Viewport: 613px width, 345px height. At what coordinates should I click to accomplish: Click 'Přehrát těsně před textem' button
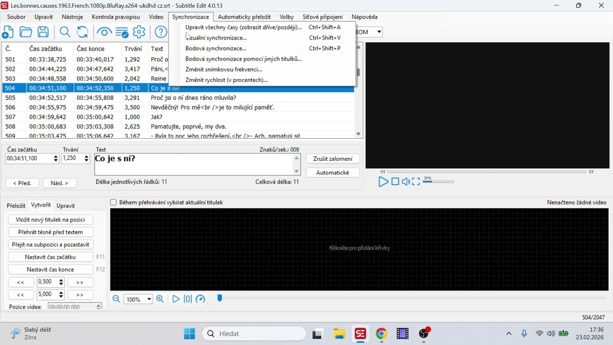click(50, 232)
